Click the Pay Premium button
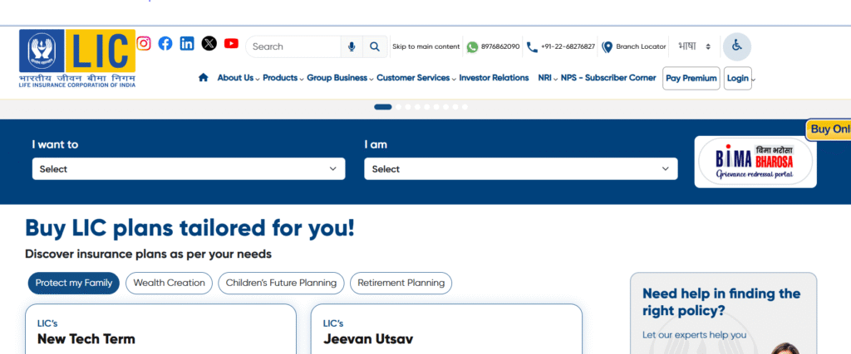The image size is (851, 354). (x=691, y=78)
